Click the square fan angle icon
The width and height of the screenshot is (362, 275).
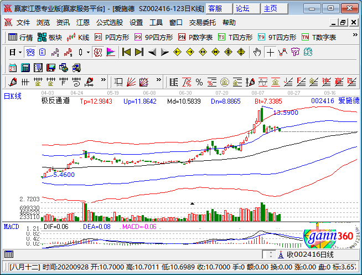(x=143, y=82)
